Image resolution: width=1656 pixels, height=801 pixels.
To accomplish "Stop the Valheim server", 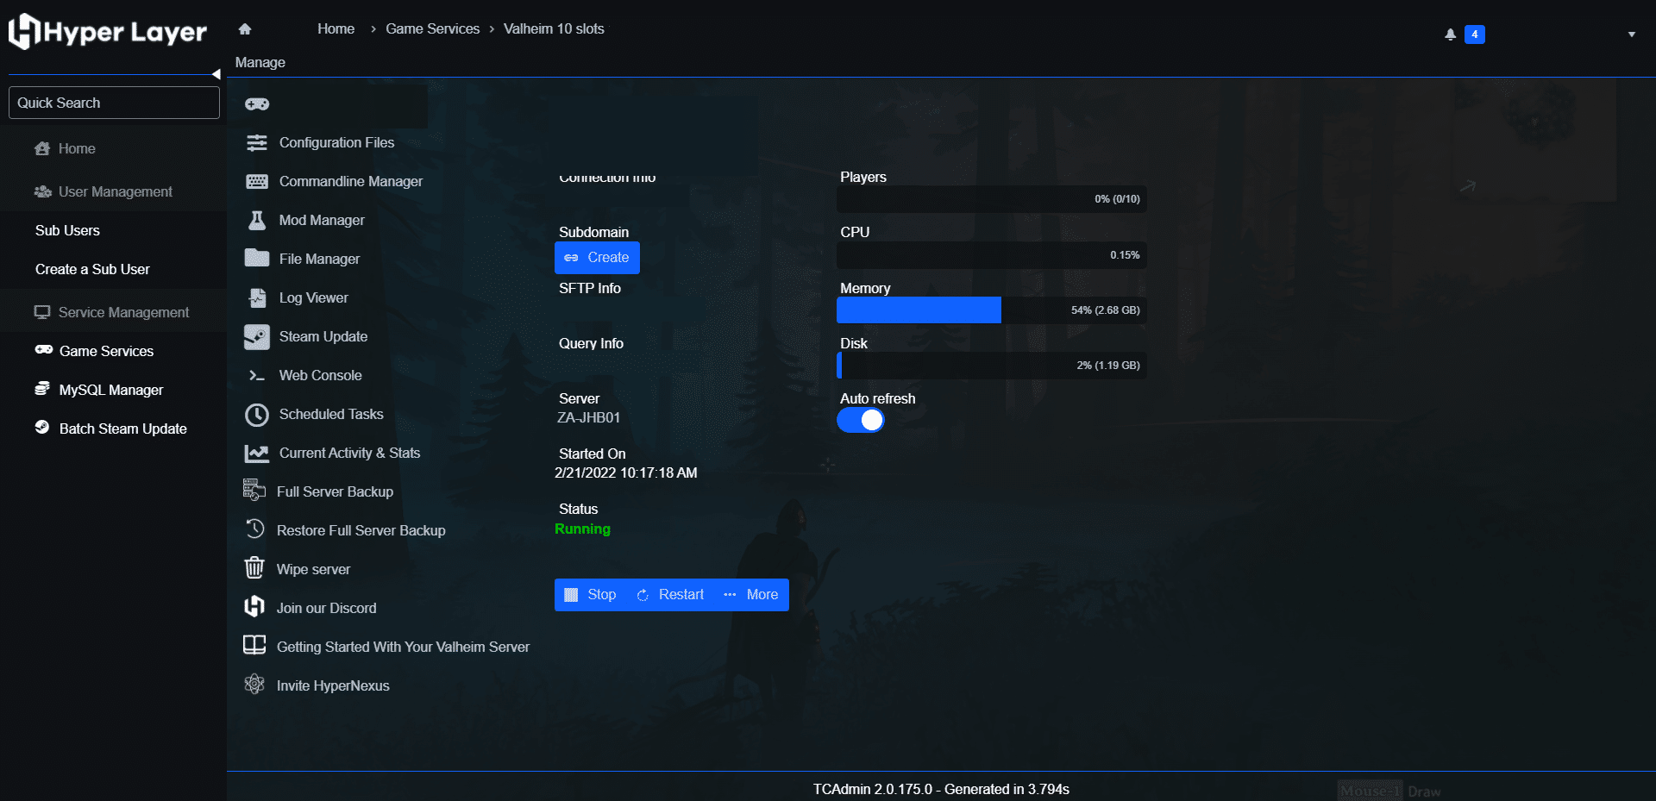I will point(590,595).
